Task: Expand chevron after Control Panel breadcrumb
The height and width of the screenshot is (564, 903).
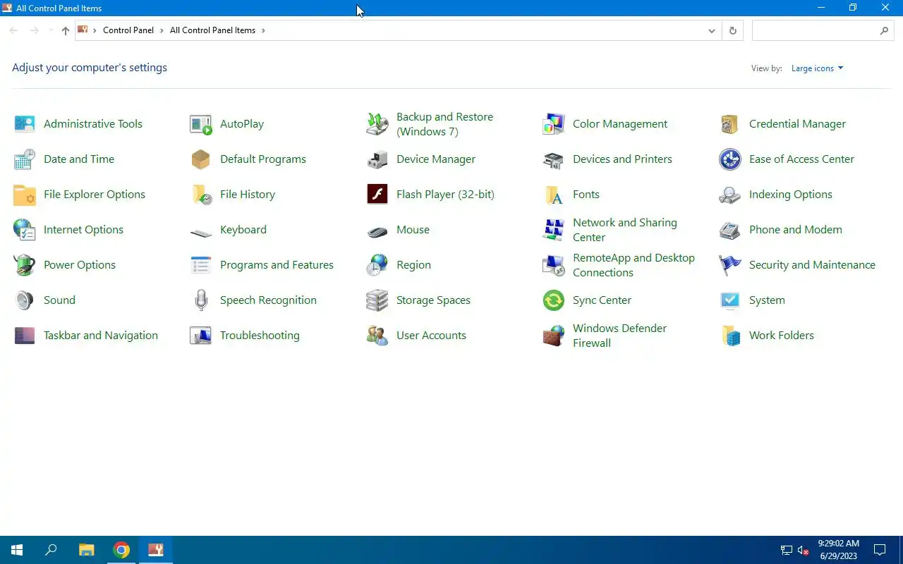Action: click(162, 30)
